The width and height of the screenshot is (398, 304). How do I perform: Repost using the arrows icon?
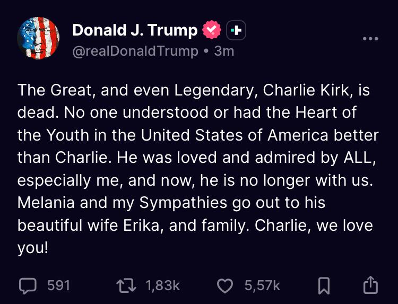(125, 285)
